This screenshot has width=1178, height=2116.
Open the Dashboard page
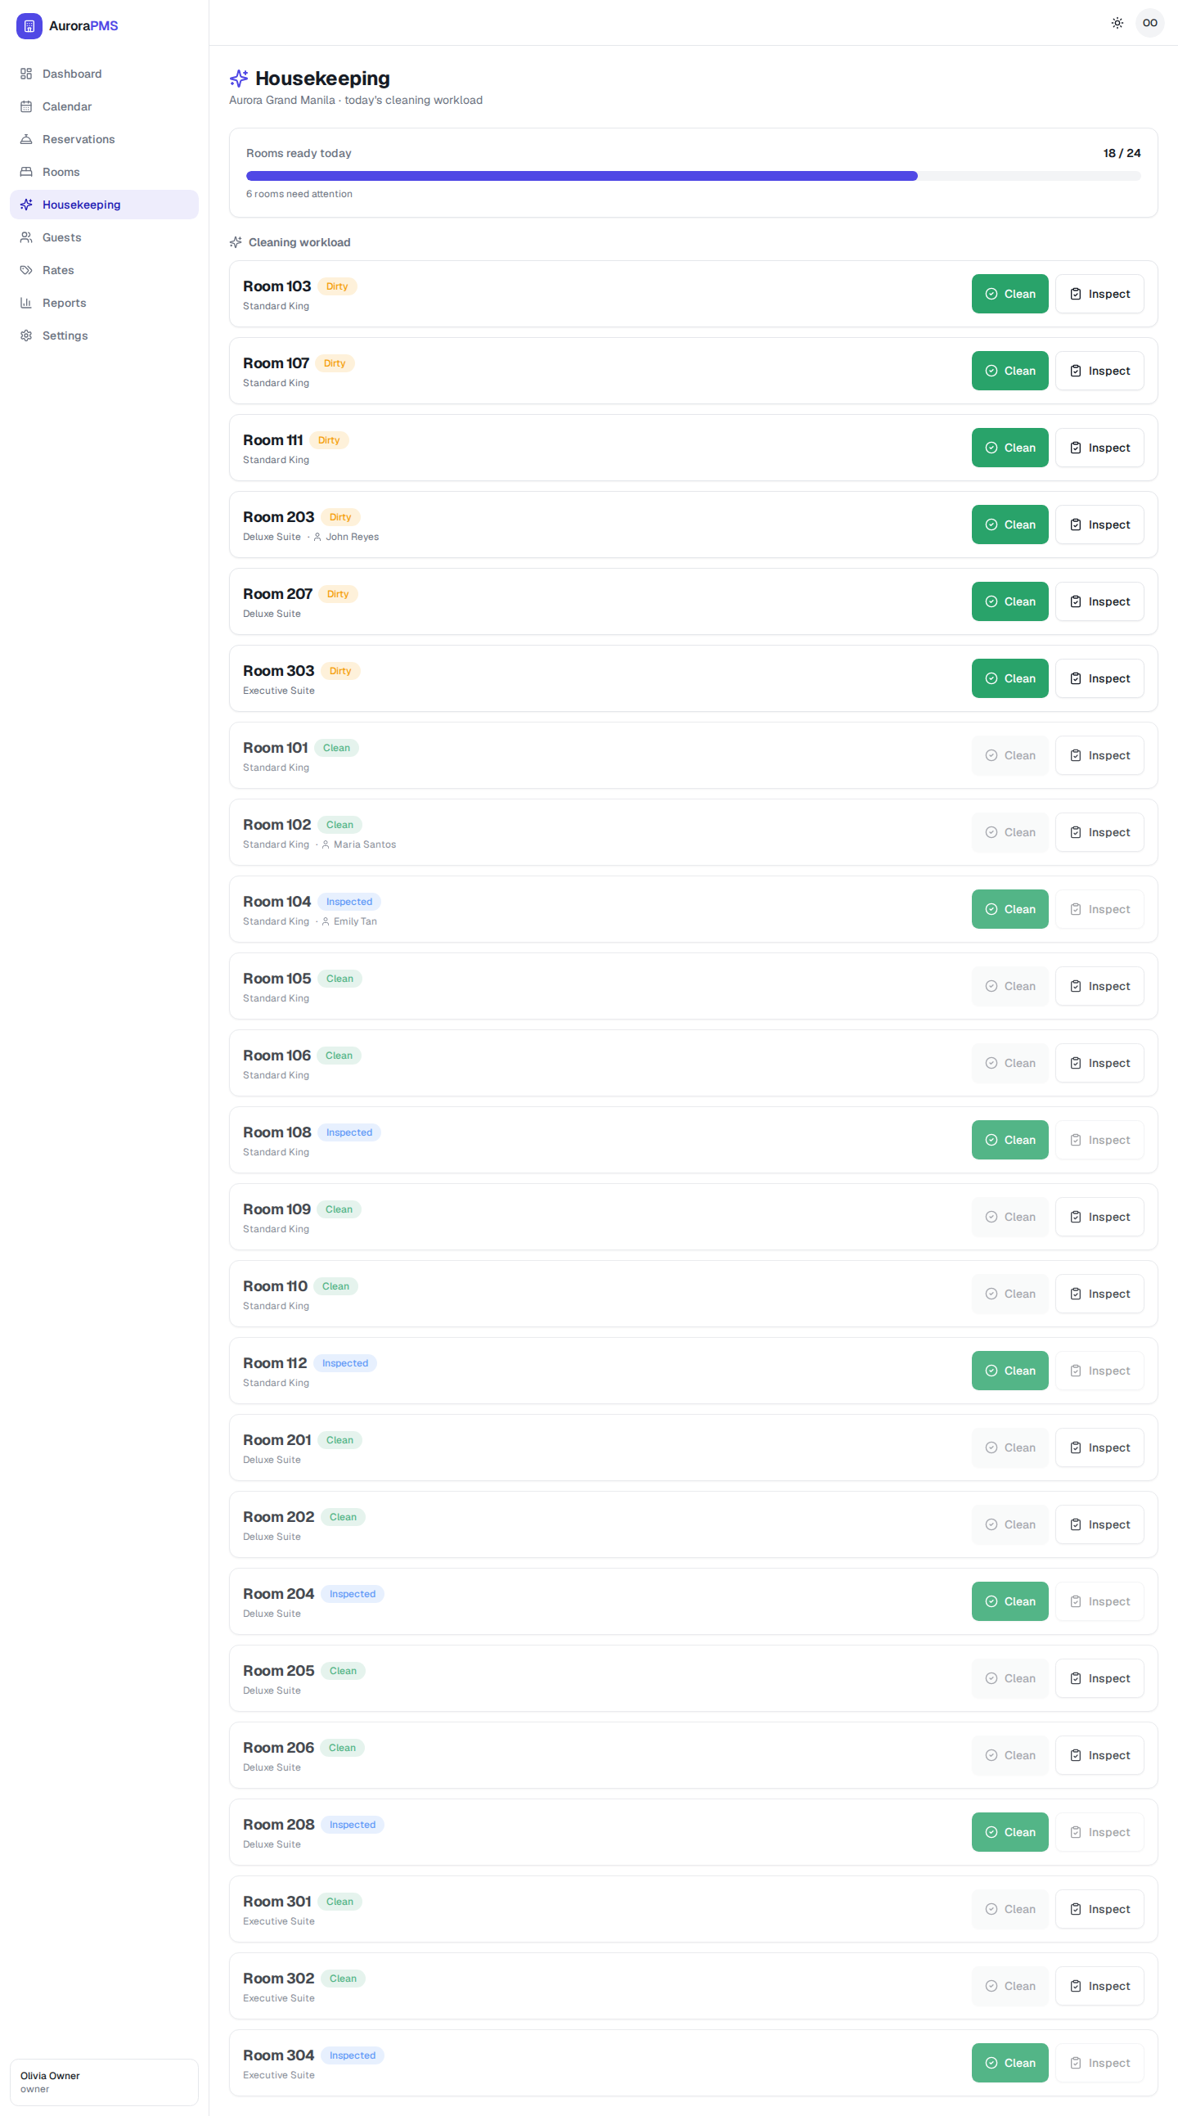click(105, 74)
